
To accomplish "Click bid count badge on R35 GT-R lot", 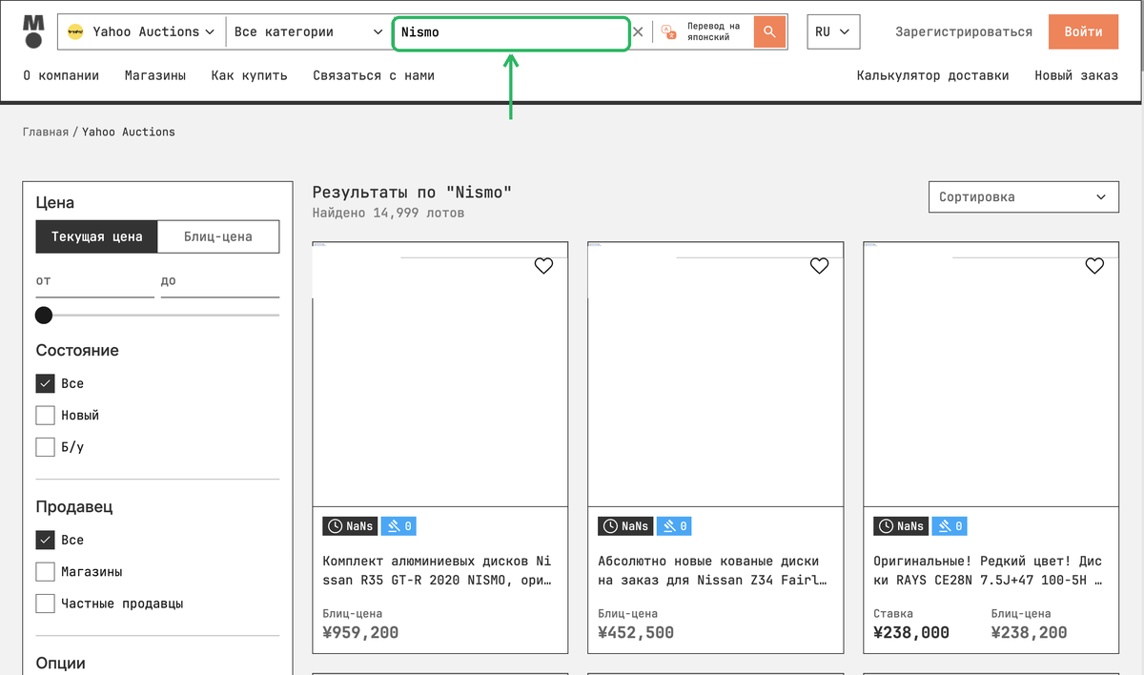I will (x=398, y=526).
